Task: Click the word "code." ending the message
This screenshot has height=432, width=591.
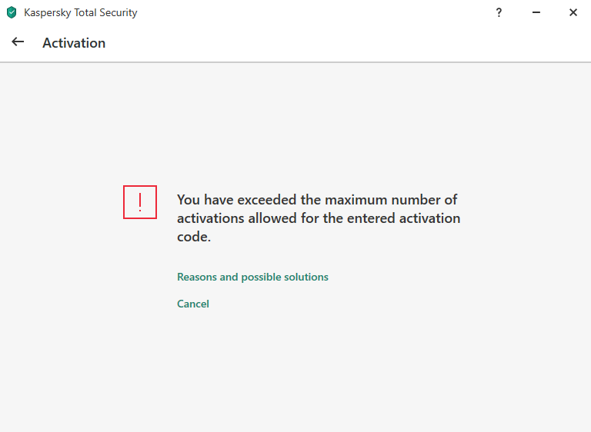Action: [194, 237]
